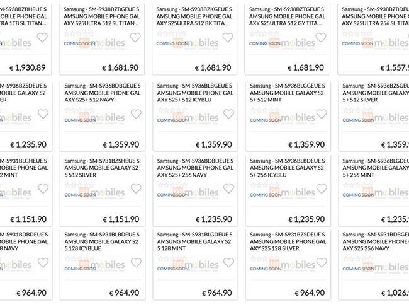
Task: Open SM-S936BLBDEUE S25+ 256 Icyblu title
Action: 287,166
